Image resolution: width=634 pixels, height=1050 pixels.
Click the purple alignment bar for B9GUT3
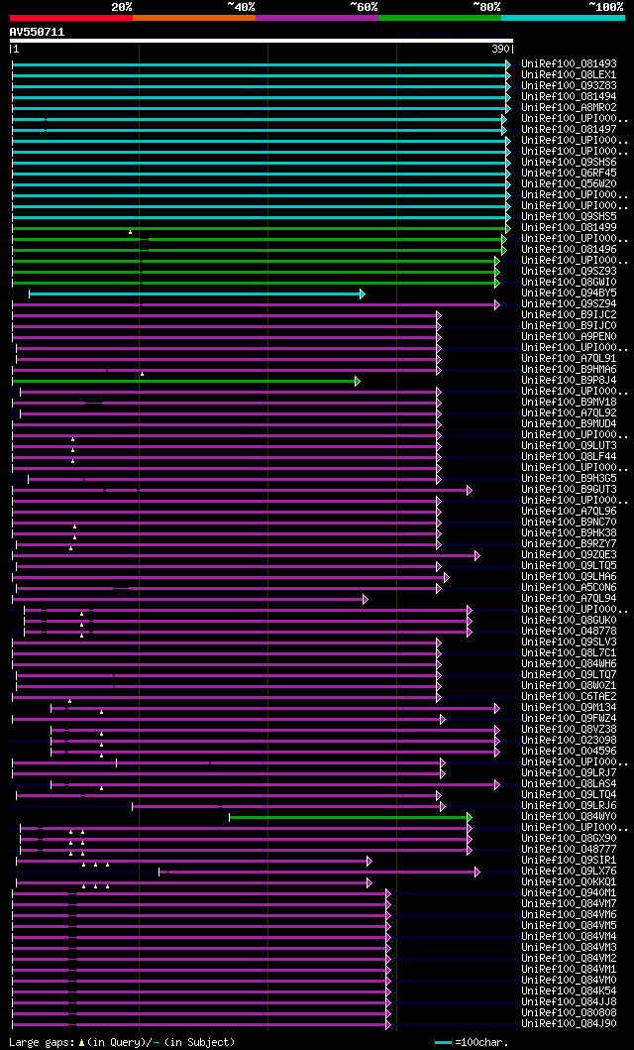pyautogui.click(x=242, y=490)
